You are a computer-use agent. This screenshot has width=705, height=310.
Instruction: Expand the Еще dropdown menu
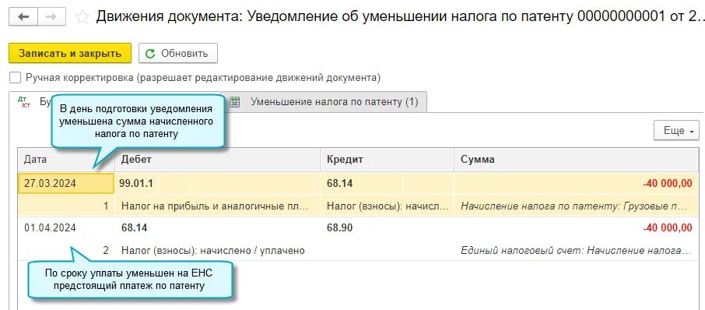(677, 131)
